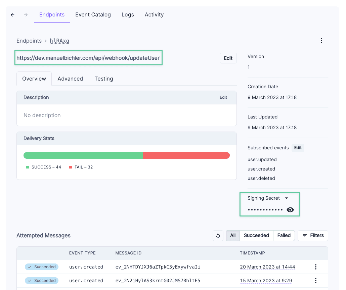
Task: Click the user.deleted subscribed event
Action: [x=261, y=178]
